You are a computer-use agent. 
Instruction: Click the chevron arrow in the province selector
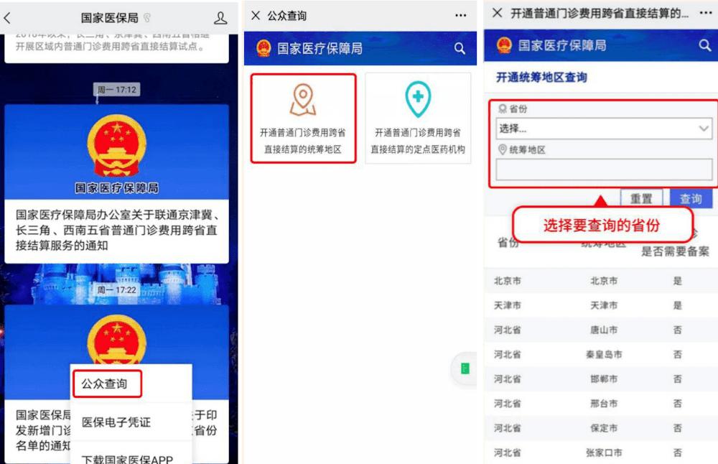coord(704,129)
